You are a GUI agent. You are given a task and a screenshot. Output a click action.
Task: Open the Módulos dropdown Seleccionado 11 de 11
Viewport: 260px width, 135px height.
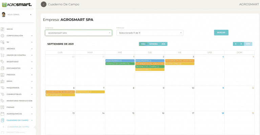[x=150, y=33]
